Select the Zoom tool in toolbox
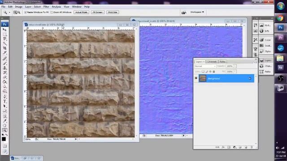 4,130
